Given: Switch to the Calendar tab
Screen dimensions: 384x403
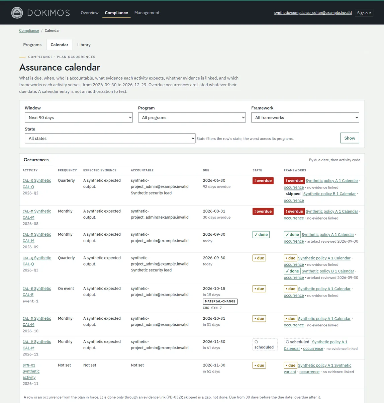Looking at the screenshot, I should 60,45.
